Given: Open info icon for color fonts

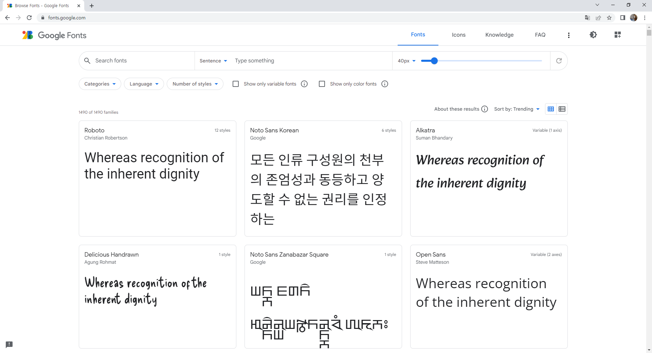Looking at the screenshot, I should [x=385, y=84].
